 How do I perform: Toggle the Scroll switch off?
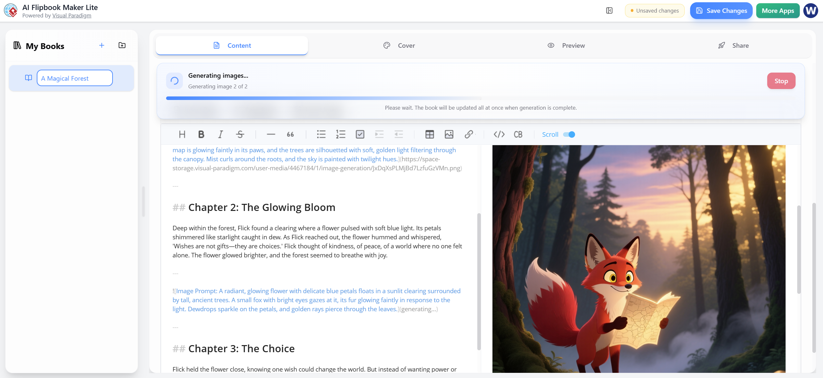point(568,134)
